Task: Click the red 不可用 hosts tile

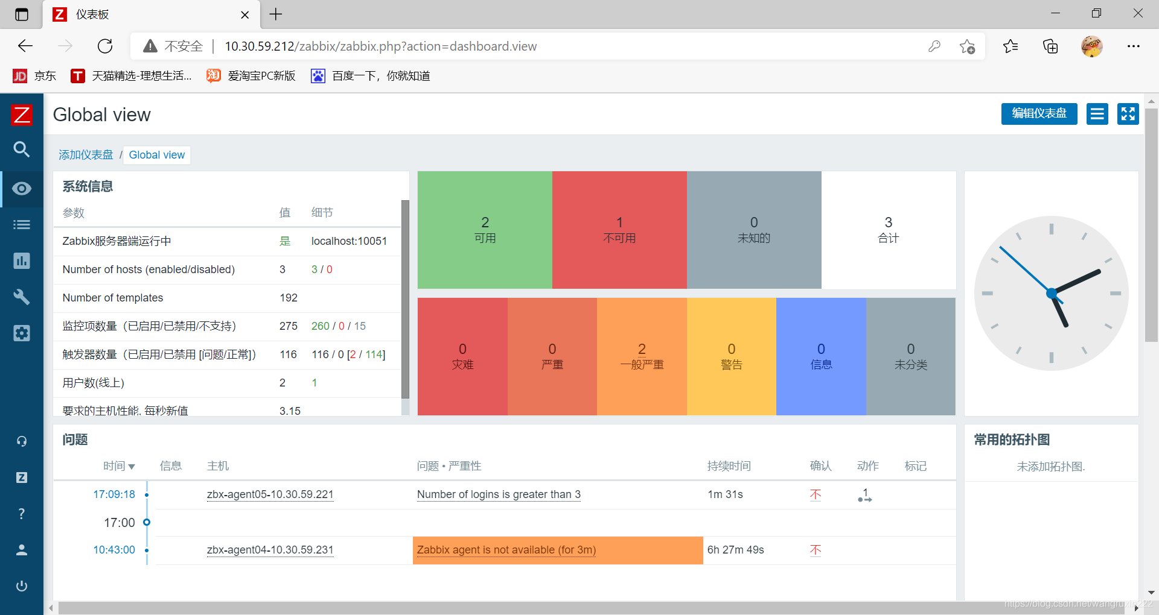Action: [x=619, y=230]
